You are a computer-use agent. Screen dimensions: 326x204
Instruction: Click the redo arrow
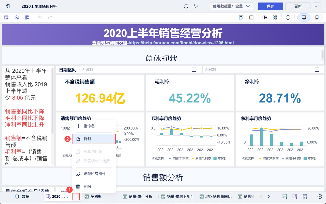click(50, 18)
